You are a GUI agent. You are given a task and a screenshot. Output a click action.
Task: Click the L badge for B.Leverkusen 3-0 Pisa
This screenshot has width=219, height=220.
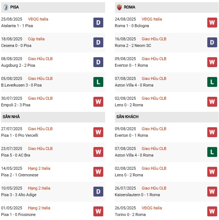tap(98, 82)
